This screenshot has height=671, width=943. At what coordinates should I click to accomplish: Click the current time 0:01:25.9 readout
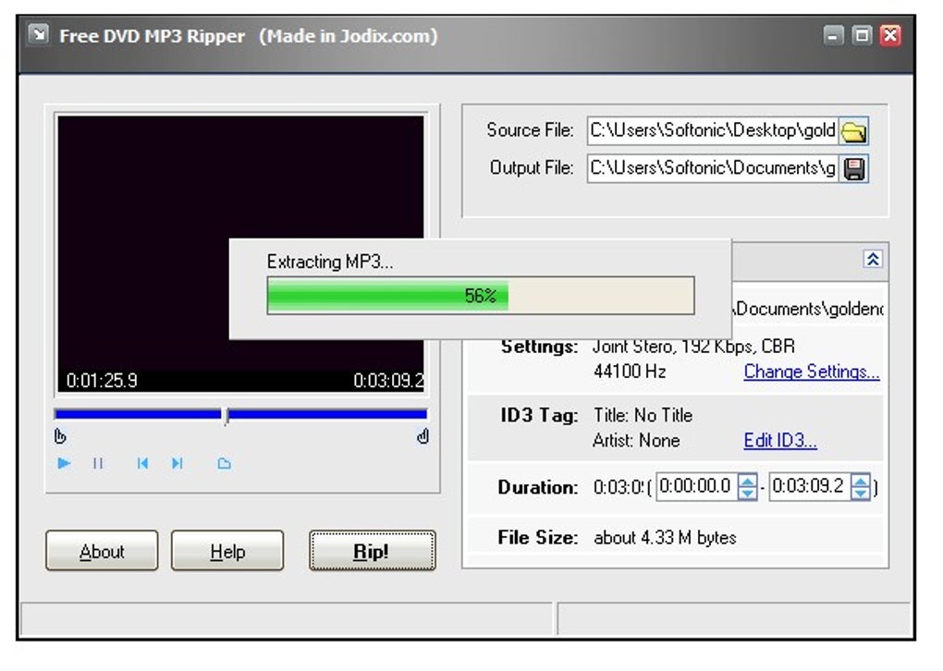102,381
